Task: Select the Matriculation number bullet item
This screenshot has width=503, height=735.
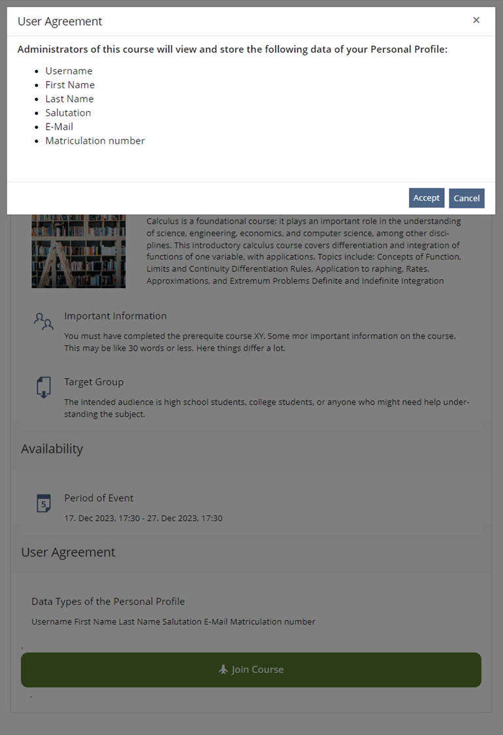Action: 95,141
